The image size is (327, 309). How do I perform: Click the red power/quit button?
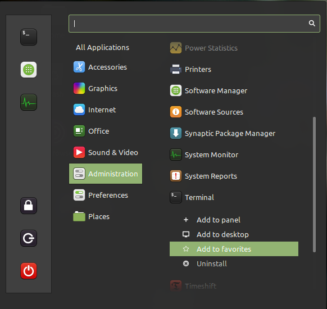click(x=29, y=271)
